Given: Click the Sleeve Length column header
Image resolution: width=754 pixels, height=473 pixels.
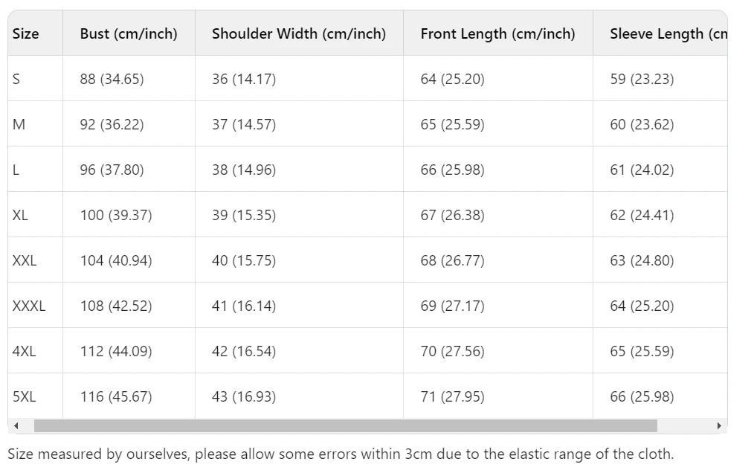Looking at the screenshot, I should pyautogui.click(x=668, y=33).
